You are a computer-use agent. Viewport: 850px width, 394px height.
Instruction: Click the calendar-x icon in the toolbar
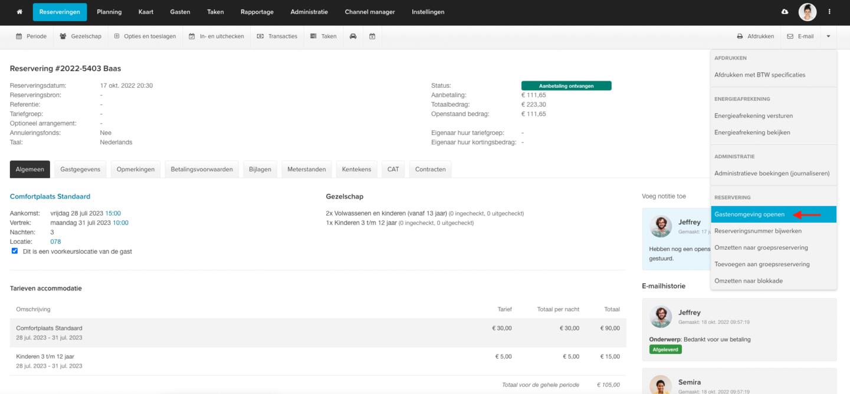pyautogui.click(x=372, y=37)
